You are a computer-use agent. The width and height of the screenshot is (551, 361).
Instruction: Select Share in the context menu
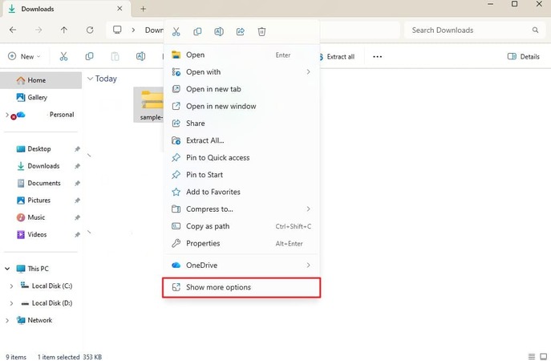tap(241, 124)
